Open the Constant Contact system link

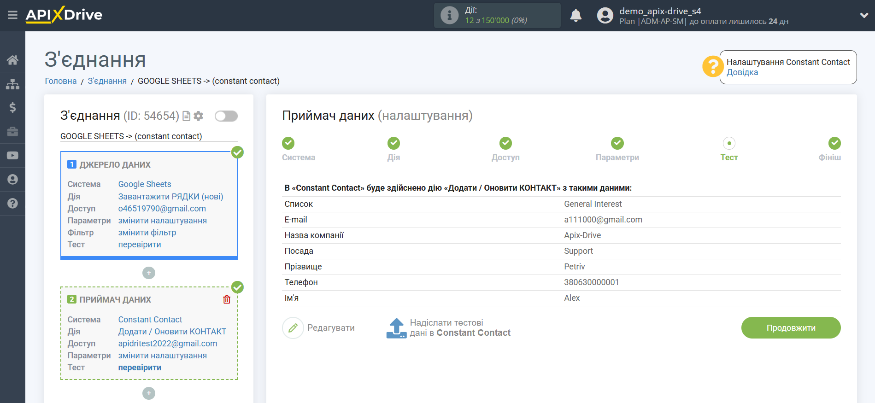tap(150, 320)
